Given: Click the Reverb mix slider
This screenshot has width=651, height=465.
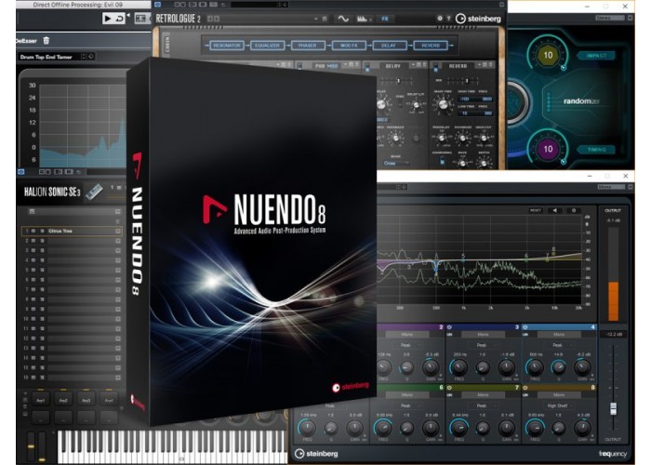Looking at the screenshot, I should (x=465, y=80).
